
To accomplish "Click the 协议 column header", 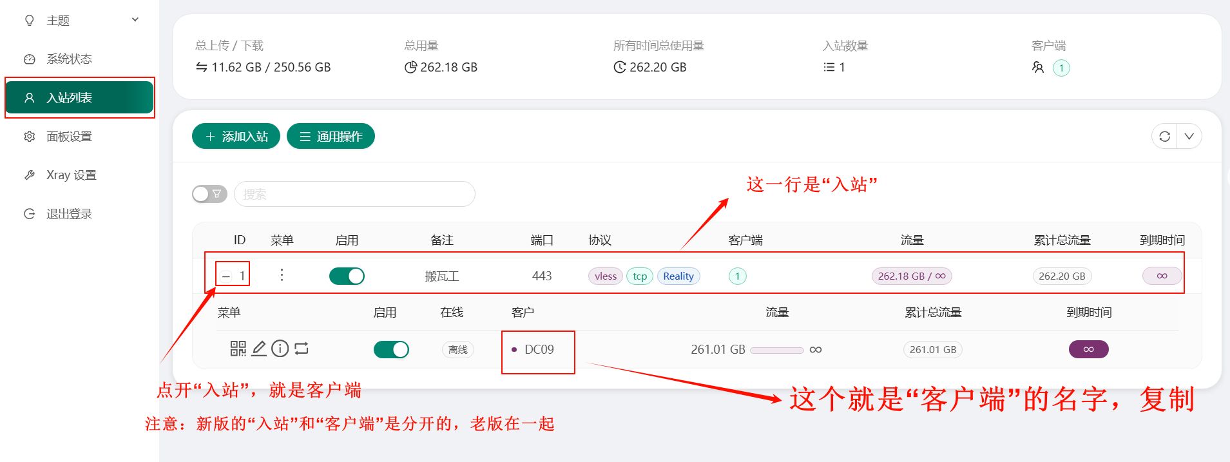I will (600, 240).
